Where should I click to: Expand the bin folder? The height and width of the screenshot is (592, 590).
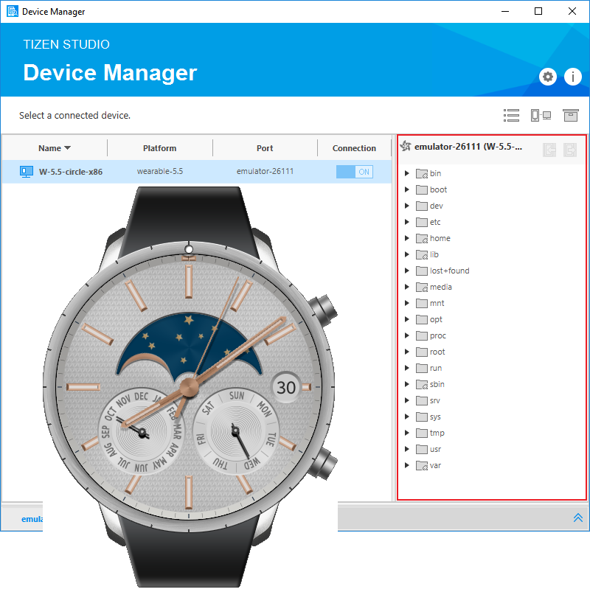[407, 174]
